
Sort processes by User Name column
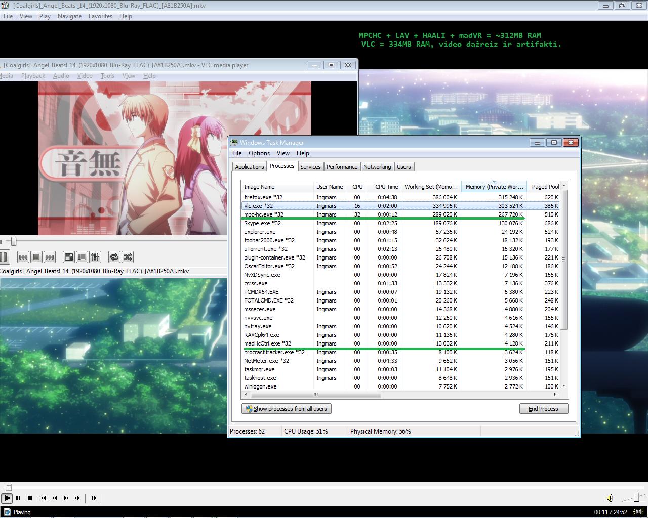pyautogui.click(x=330, y=187)
